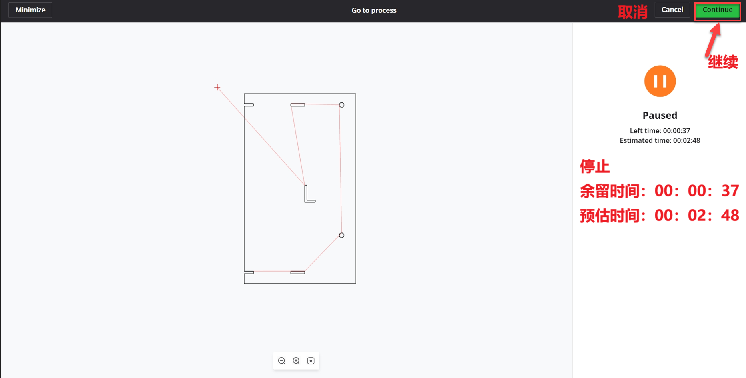This screenshot has width=746, height=378.
Task: Fit the design to view icon
Action: coord(311,361)
